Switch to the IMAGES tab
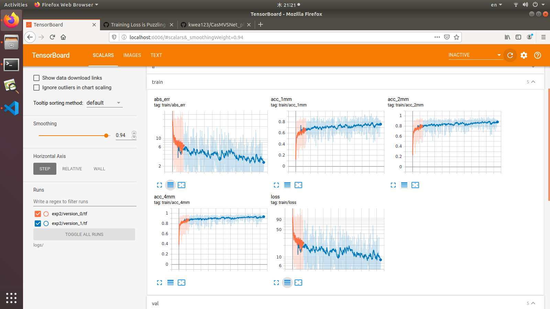This screenshot has height=309, width=550. (132, 55)
